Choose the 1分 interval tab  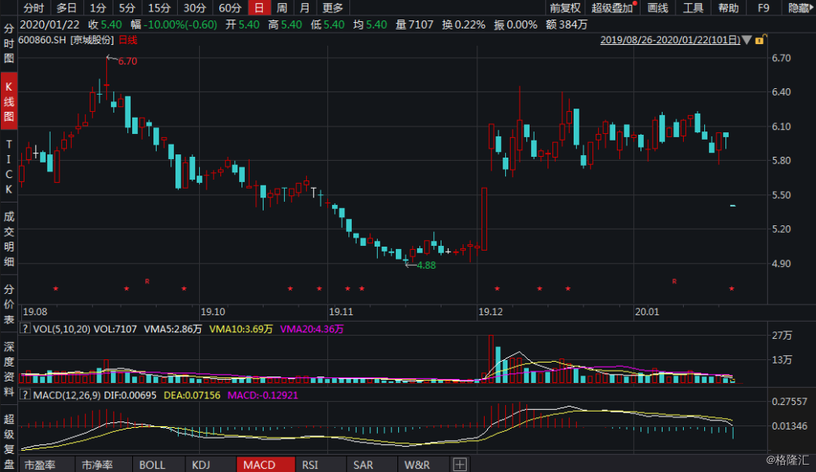97,8
